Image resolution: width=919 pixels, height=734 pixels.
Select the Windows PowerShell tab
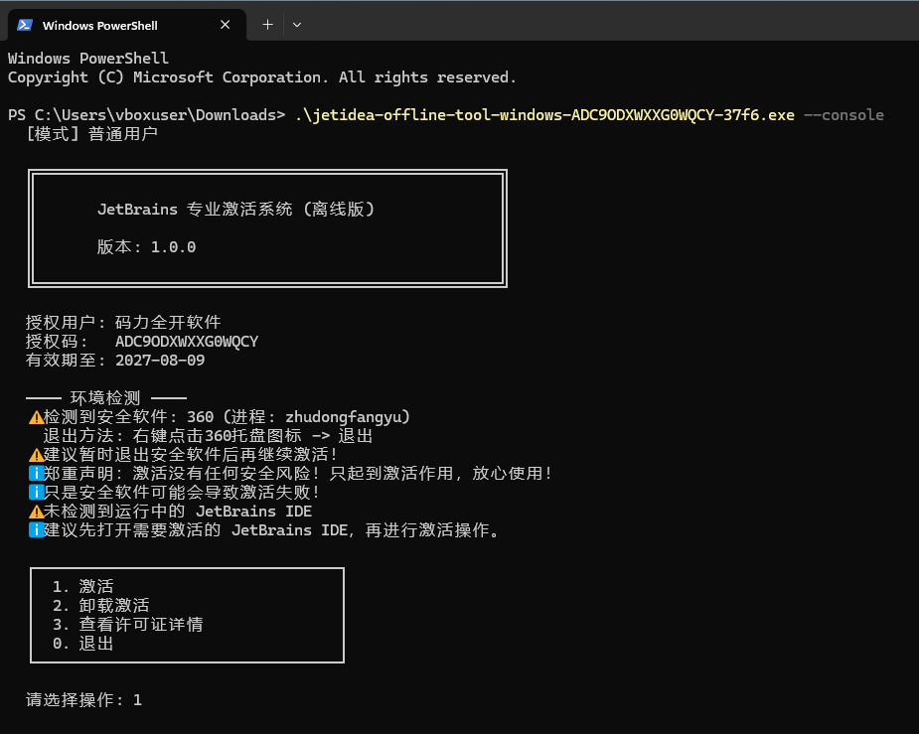pos(125,25)
